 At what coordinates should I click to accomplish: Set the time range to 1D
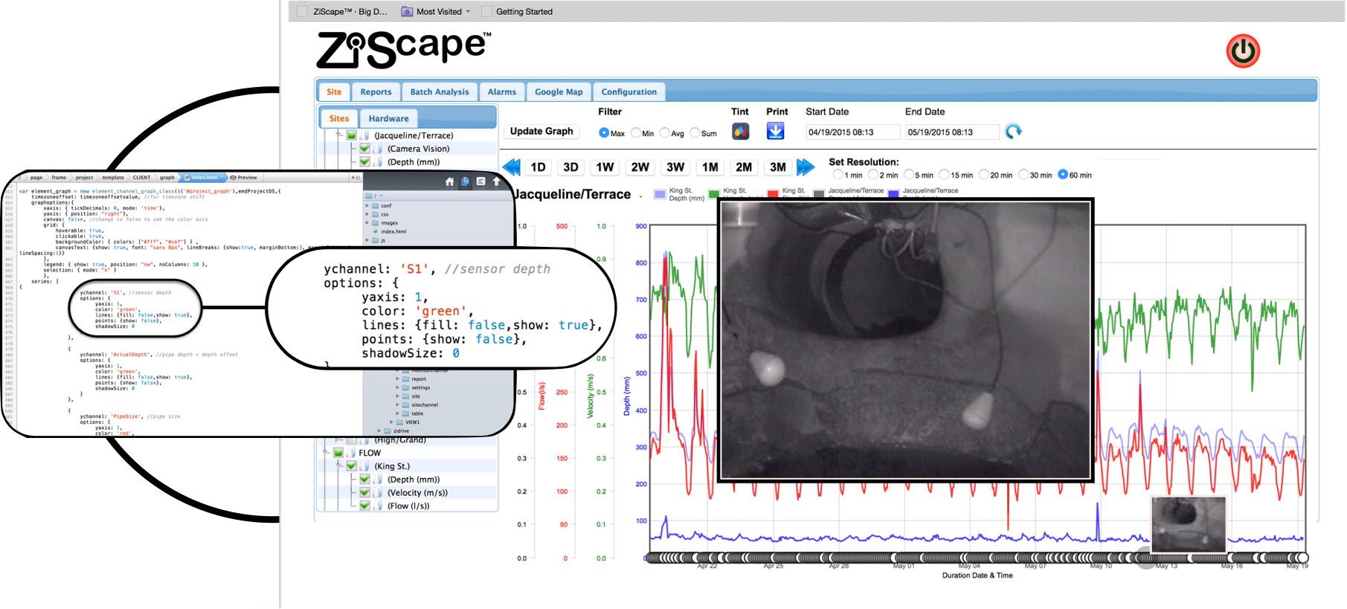click(x=539, y=167)
